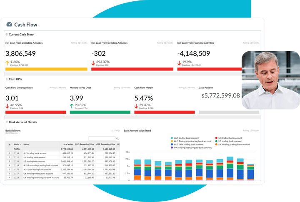Click the -4,148,509 financing cash value

click(x=194, y=54)
